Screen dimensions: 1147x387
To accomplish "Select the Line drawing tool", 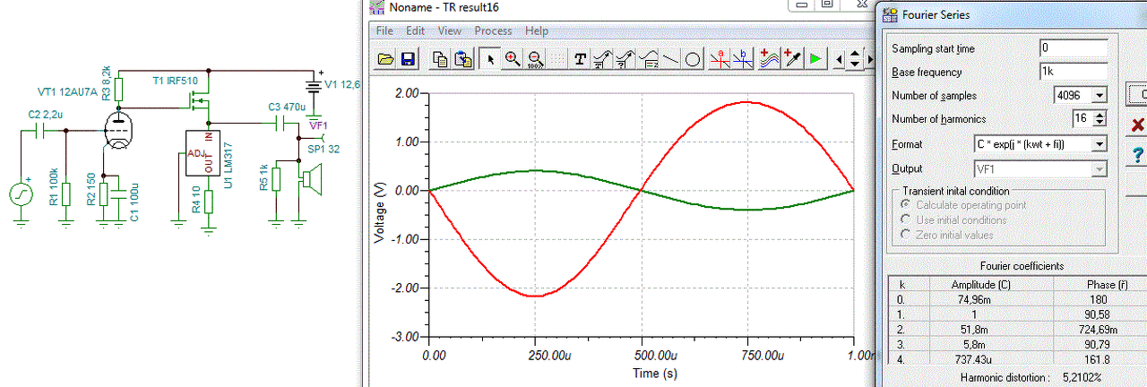I will click(670, 59).
